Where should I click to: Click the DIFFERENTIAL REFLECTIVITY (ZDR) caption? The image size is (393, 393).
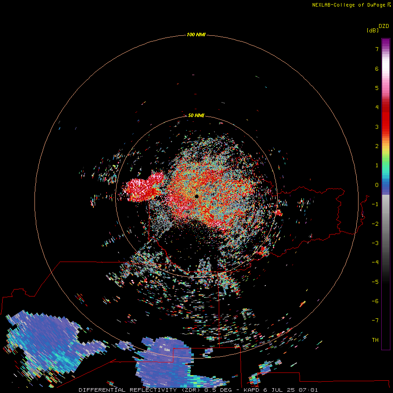click(x=139, y=390)
